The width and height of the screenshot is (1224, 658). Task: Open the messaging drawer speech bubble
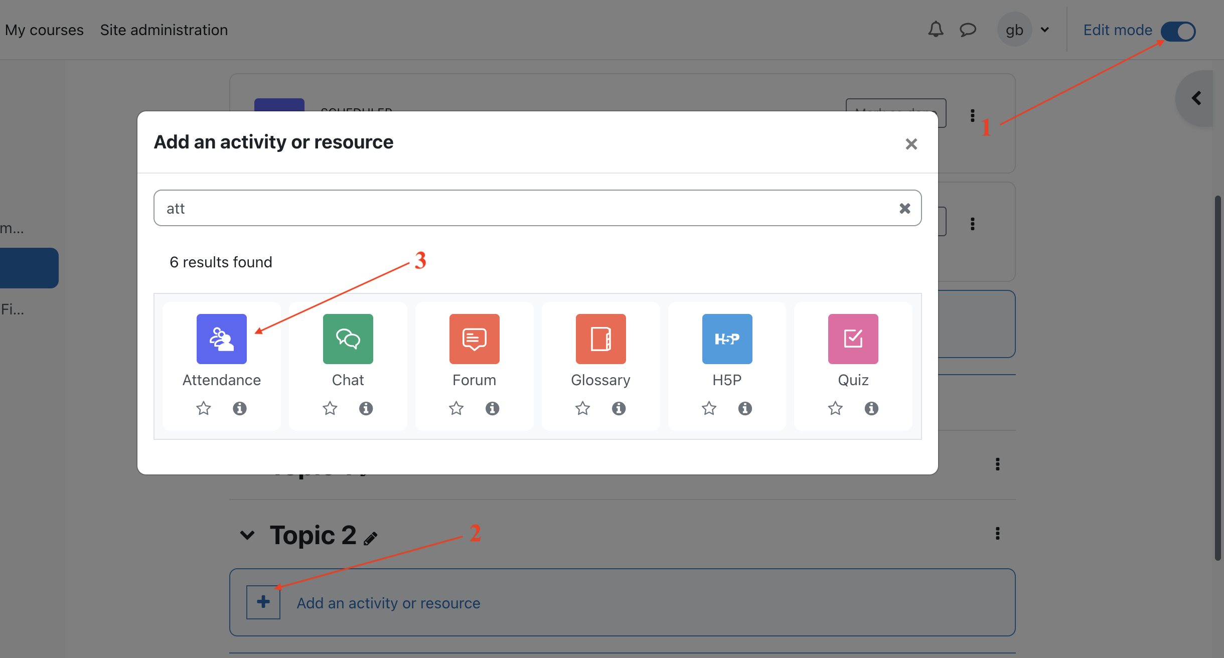968,30
